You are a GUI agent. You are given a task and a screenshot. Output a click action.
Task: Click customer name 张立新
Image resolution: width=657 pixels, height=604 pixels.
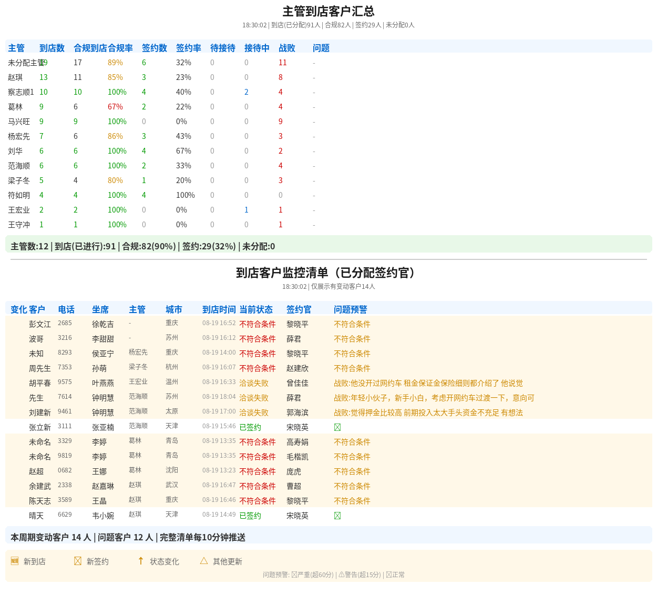click(40, 427)
